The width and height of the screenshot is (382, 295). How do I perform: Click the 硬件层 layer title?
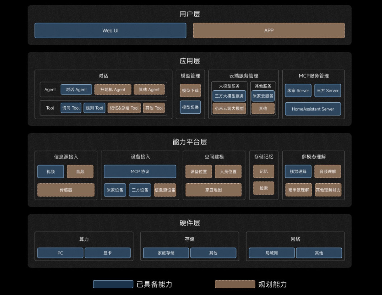tap(190, 223)
